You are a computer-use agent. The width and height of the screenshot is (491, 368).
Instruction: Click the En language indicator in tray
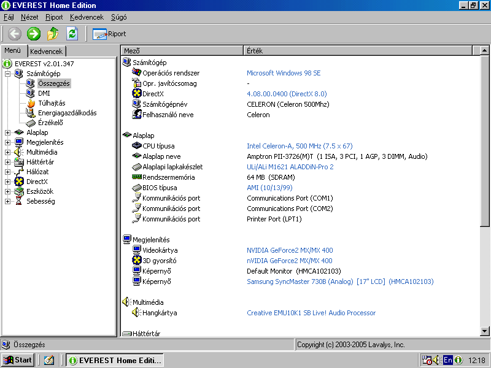tap(448, 360)
